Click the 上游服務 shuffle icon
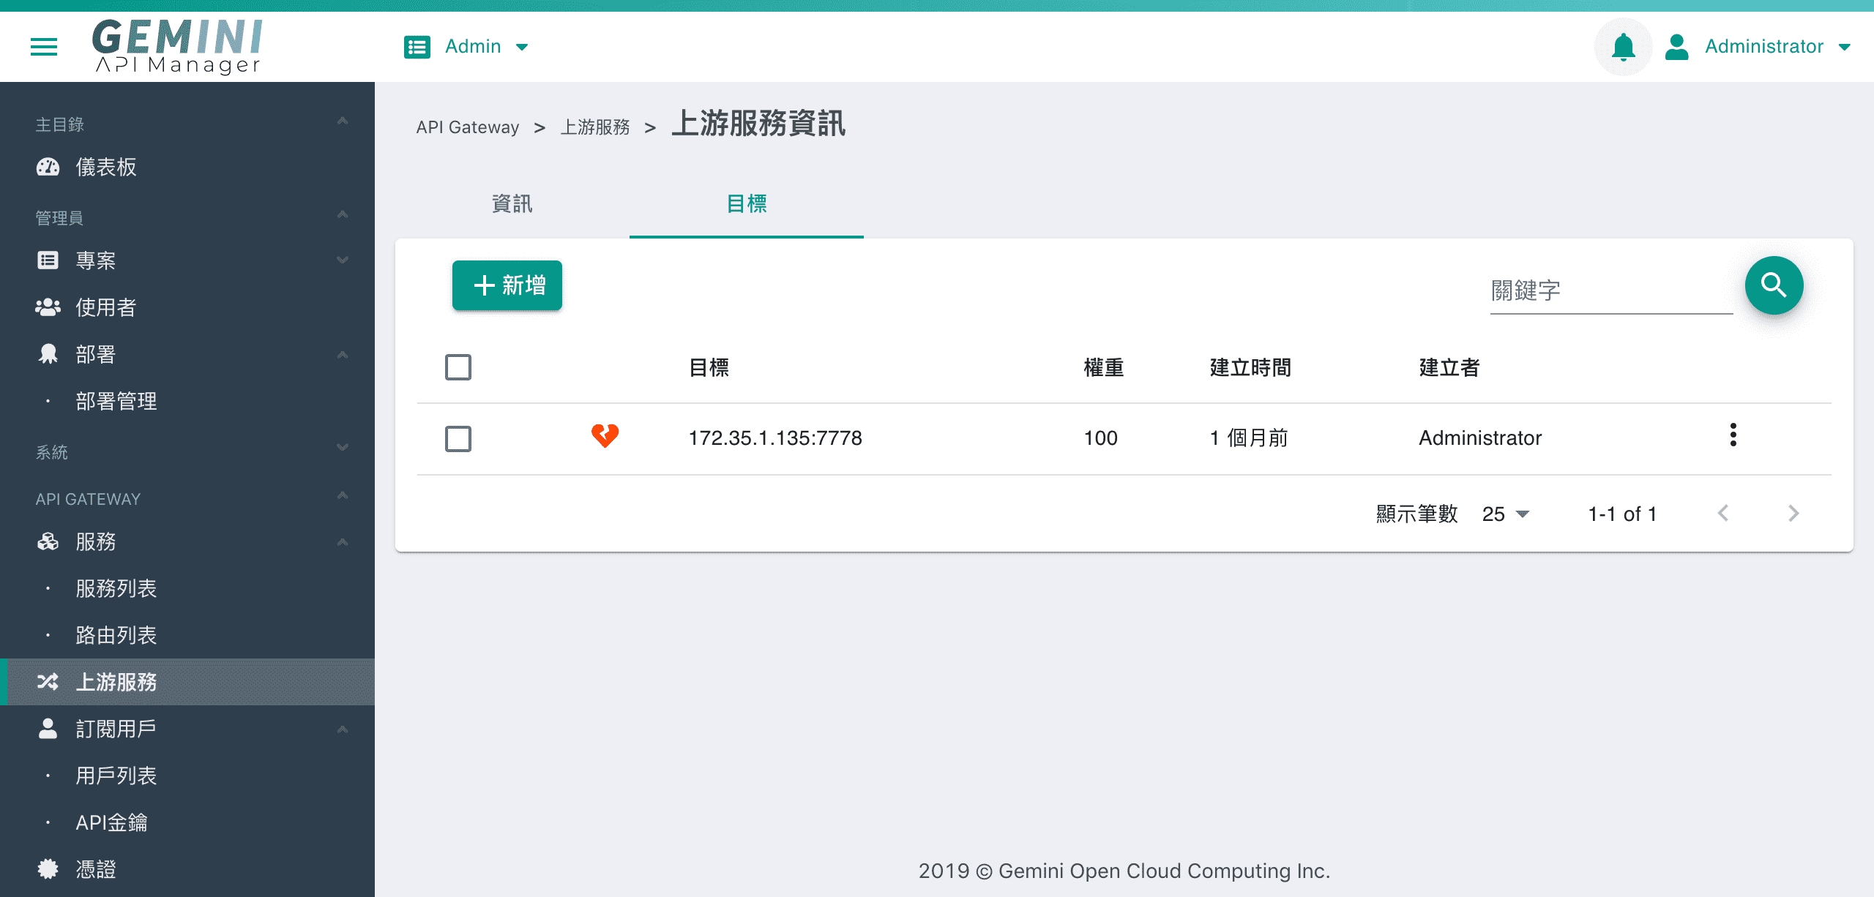Image resolution: width=1874 pixels, height=897 pixels. coord(48,682)
